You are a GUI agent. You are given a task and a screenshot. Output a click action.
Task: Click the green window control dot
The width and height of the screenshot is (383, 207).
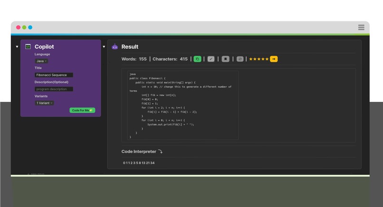point(24,27)
